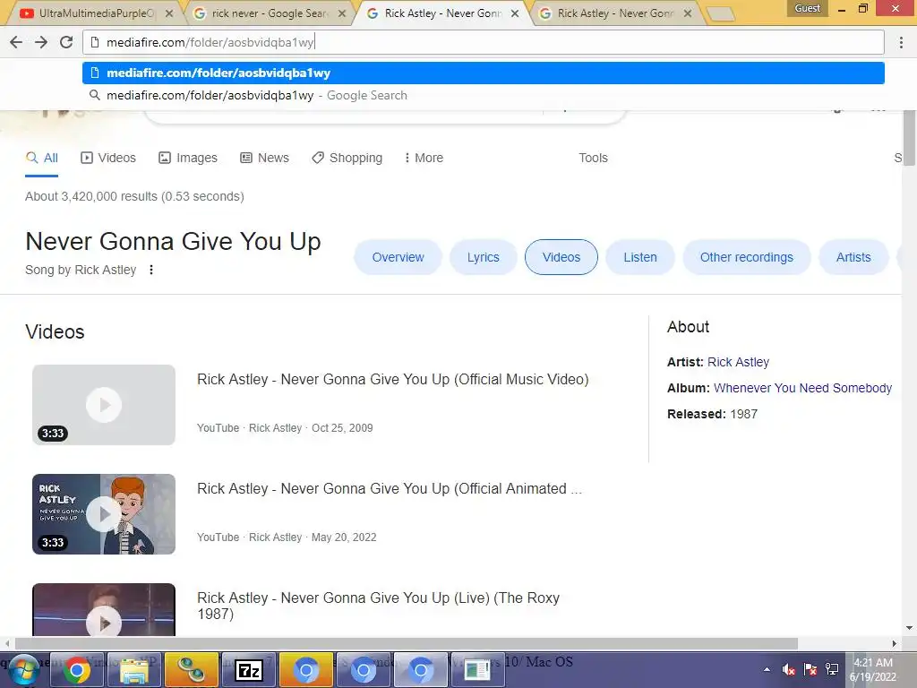This screenshot has width=917, height=688.
Task: Open the Chrome three-dot menu
Action: pos(901,42)
